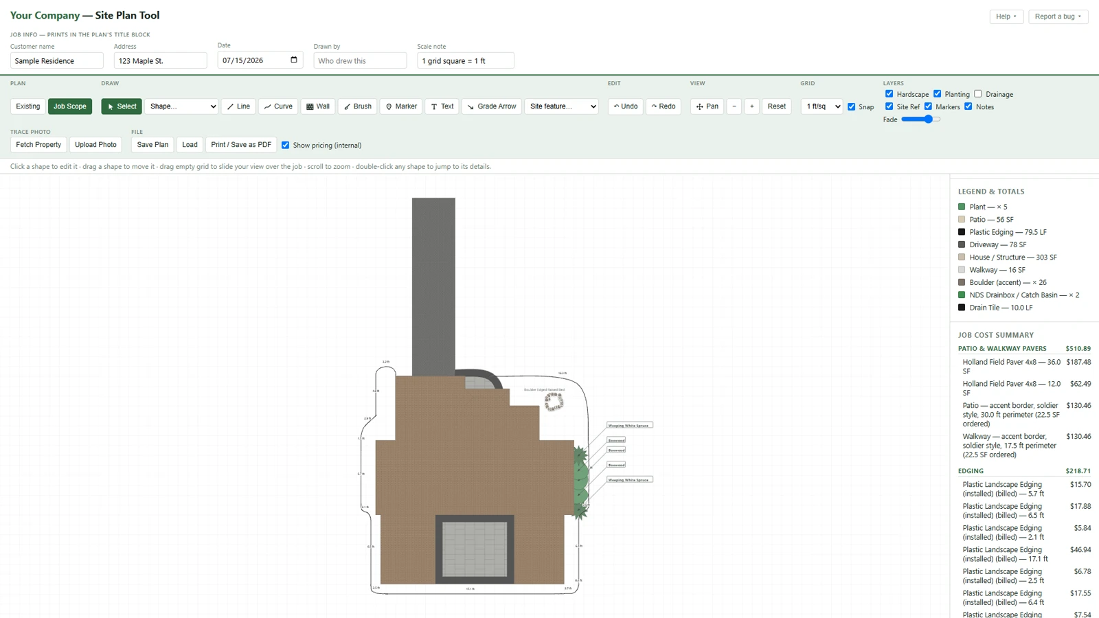Open the Report a bug menu
Screen dimensions: 1099x618
(x=1058, y=16)
